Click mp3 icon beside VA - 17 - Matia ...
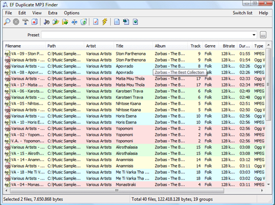275x205 pixels. click(8, 85)
